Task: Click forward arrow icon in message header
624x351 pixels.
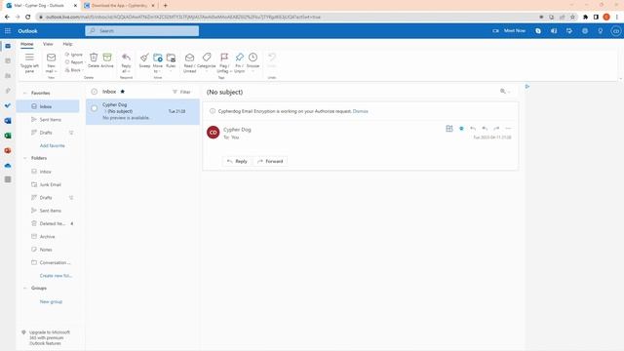Action: click(x=496, y=129)
